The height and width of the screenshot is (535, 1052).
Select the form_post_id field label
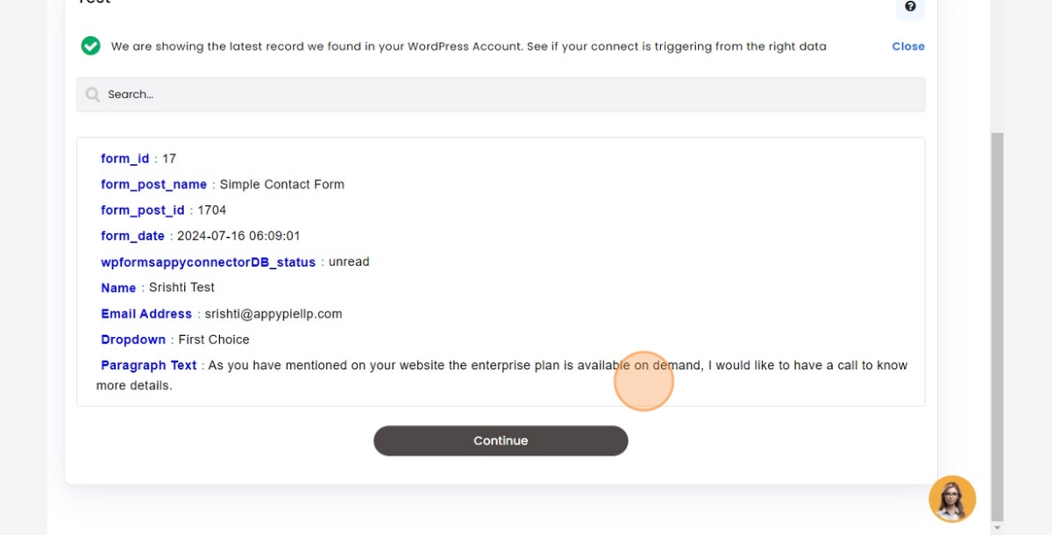[143, 210]
